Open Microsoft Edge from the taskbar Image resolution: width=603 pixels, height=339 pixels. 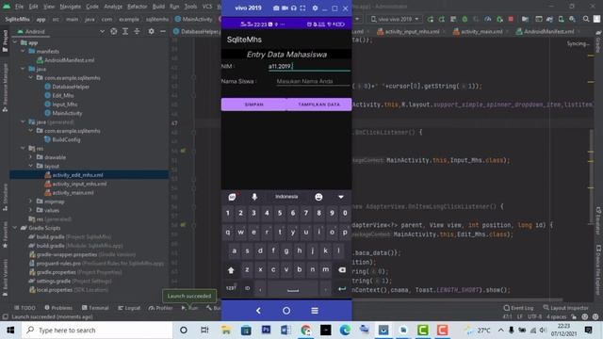tap(345, 331)
